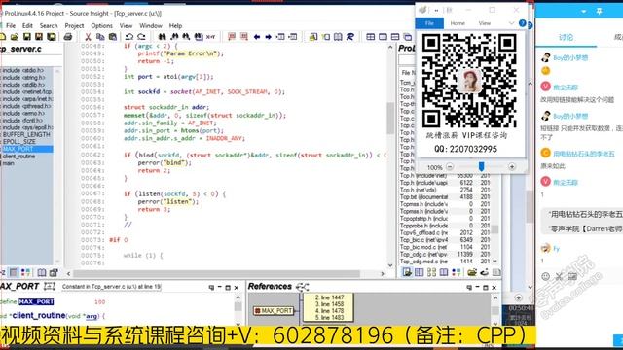Toggle bookmark with the red flag icon

232,37
